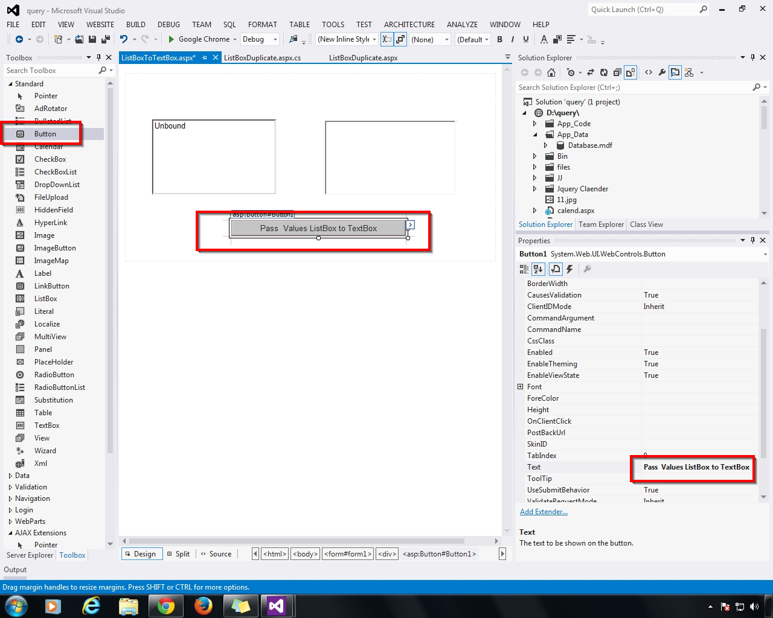Apply bold formatting from the formatting toolbar
The height and width of the screenshot is (618, 773).
[499, 39]
